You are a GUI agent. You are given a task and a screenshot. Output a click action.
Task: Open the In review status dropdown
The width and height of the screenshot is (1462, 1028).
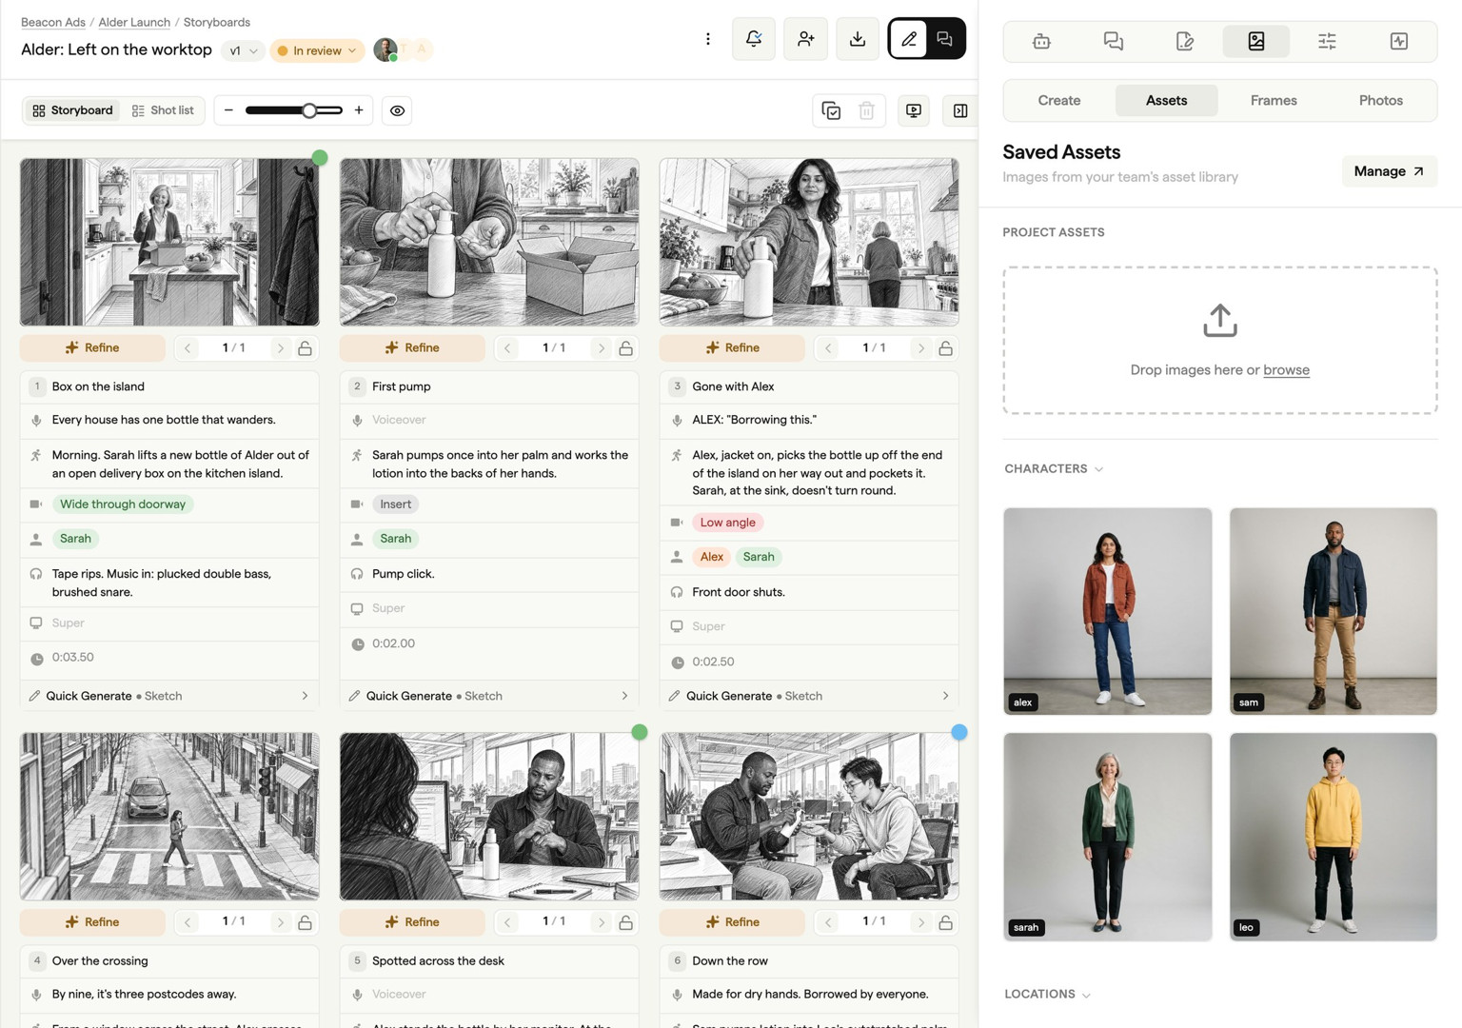coord(317,50)
